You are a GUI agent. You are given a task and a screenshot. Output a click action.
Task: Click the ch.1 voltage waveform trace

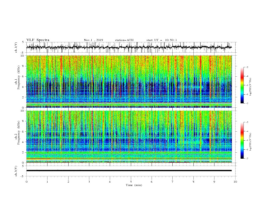click(129, 47)
